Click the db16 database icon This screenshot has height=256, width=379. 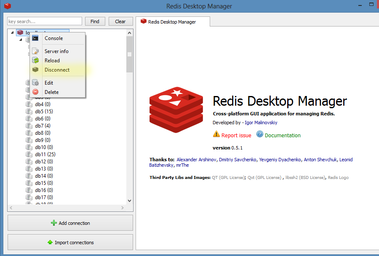(x=29, y=190)
